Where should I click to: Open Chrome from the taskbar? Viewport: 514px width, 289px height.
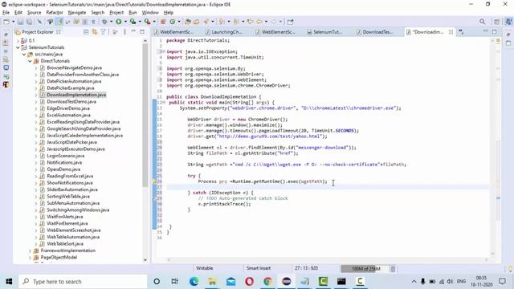(x=267, y=282)
